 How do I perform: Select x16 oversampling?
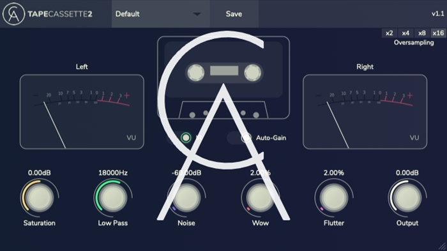tap(438, 33)
